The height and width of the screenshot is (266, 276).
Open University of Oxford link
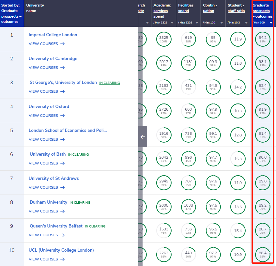click(49, 106)
